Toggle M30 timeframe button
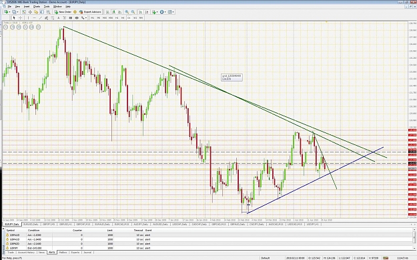This screenshot has height=260, width=417. click(111, 18)
